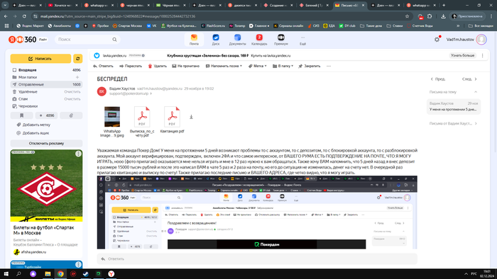Open the Метка dropdown
This screenshot has height=279, width=497.
click(257, 66)
